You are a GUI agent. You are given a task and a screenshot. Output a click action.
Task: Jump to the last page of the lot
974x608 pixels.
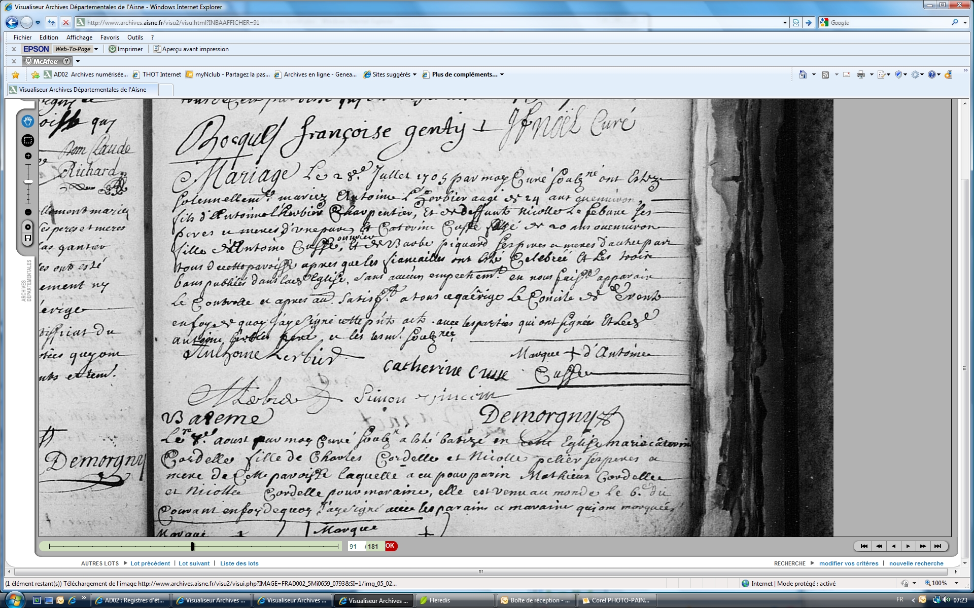[937, 546]
